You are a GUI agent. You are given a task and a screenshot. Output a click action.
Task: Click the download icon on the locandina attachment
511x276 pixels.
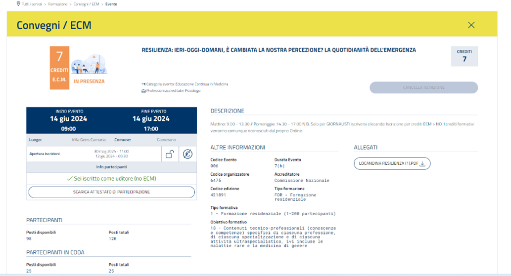(422, 164)
